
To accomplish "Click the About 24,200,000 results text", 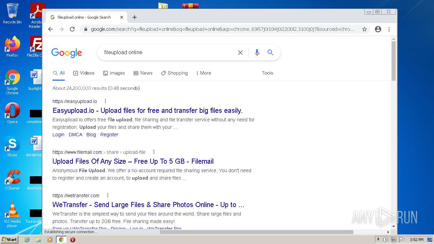I will tap(96, 88).
